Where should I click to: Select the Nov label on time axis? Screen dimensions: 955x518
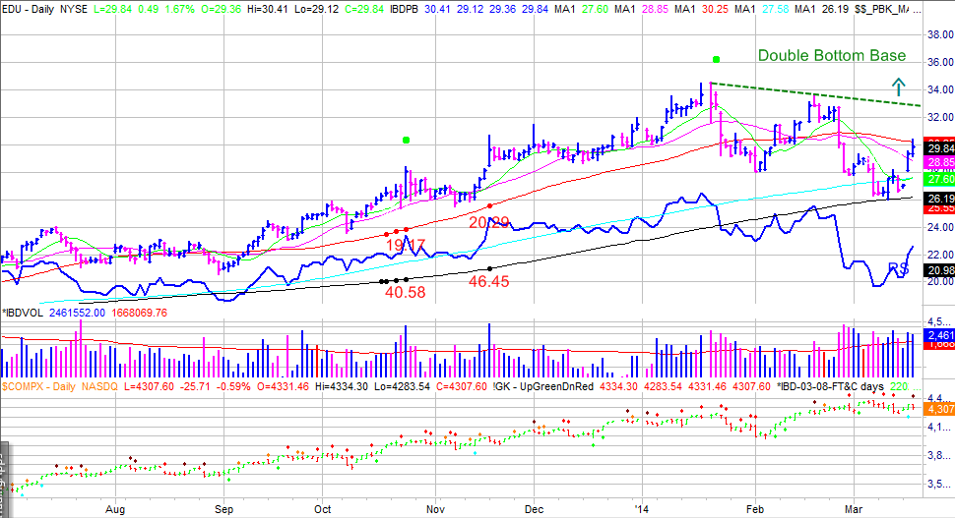(435, 509)
